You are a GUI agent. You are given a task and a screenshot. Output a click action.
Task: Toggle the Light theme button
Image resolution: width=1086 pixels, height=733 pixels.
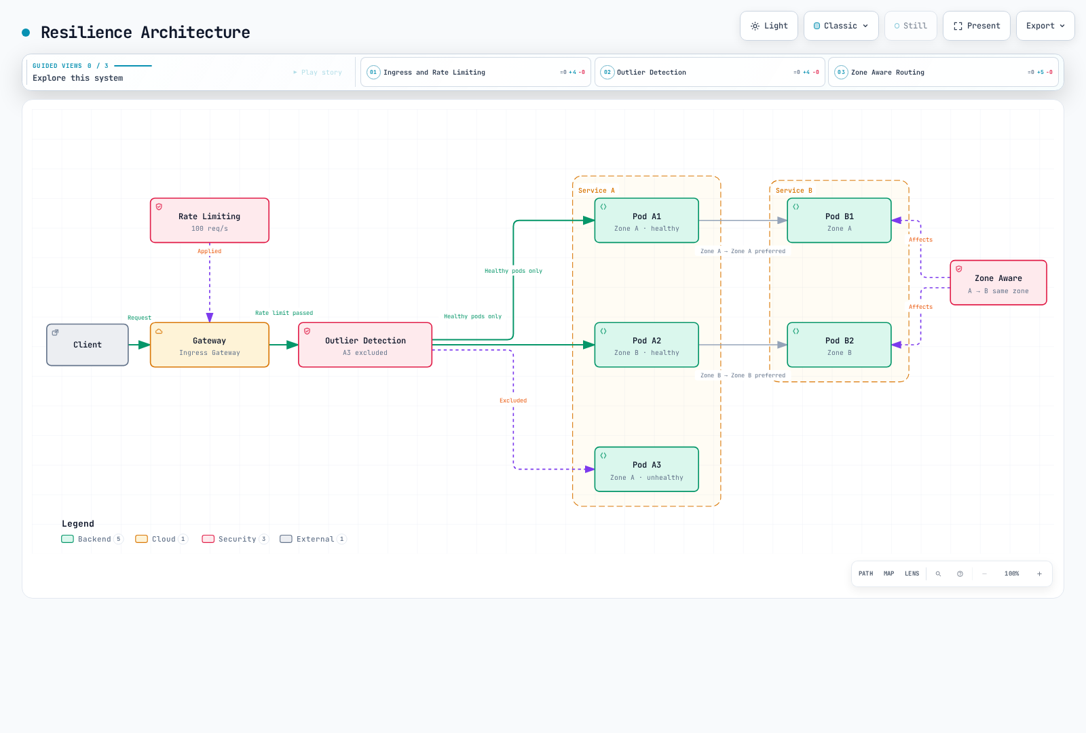coord(769,26)
